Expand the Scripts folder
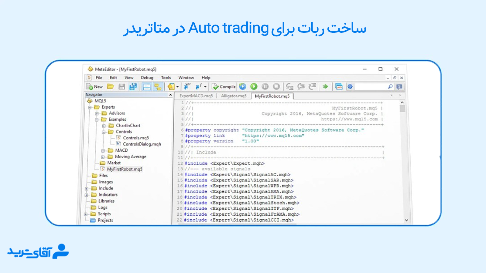This screenshot has width=486, height=273. (x=86, y=214)
